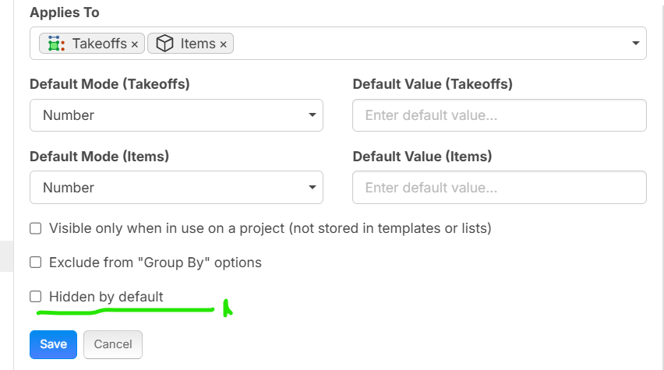Remove the Takeoffs tag using its x
The width and height of the screenshot is (664, 370).
tap(135, 44)
